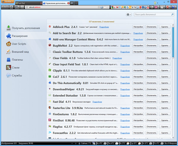This screenshot has height=146, width=178.
Task: Disable the DownloadHelper extension
Action: tap(151, 89)
